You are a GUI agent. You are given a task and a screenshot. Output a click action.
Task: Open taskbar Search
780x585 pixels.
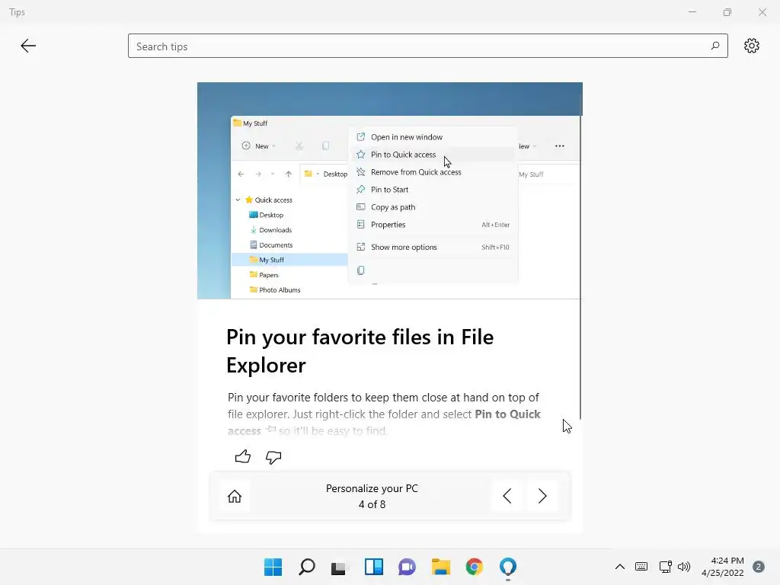[306, 567]
